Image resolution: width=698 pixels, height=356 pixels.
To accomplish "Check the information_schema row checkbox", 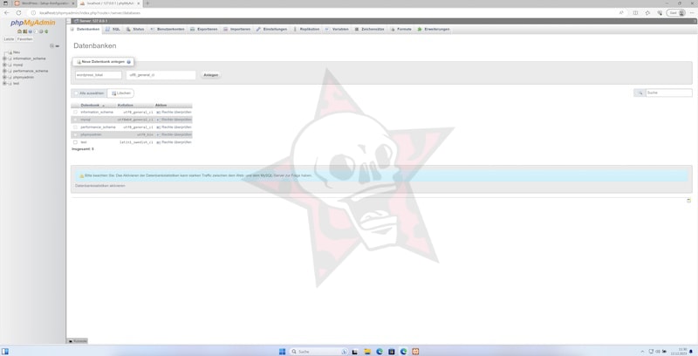I will pyautogui.click(x=75, y=113).
